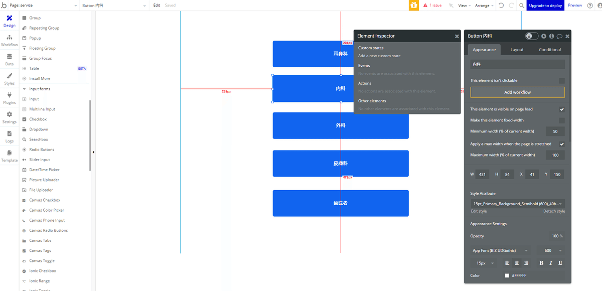The width and height of the screenshot is (602, 291).
Task: Select Repeating Group element
Action: click(x=44, y=28)
